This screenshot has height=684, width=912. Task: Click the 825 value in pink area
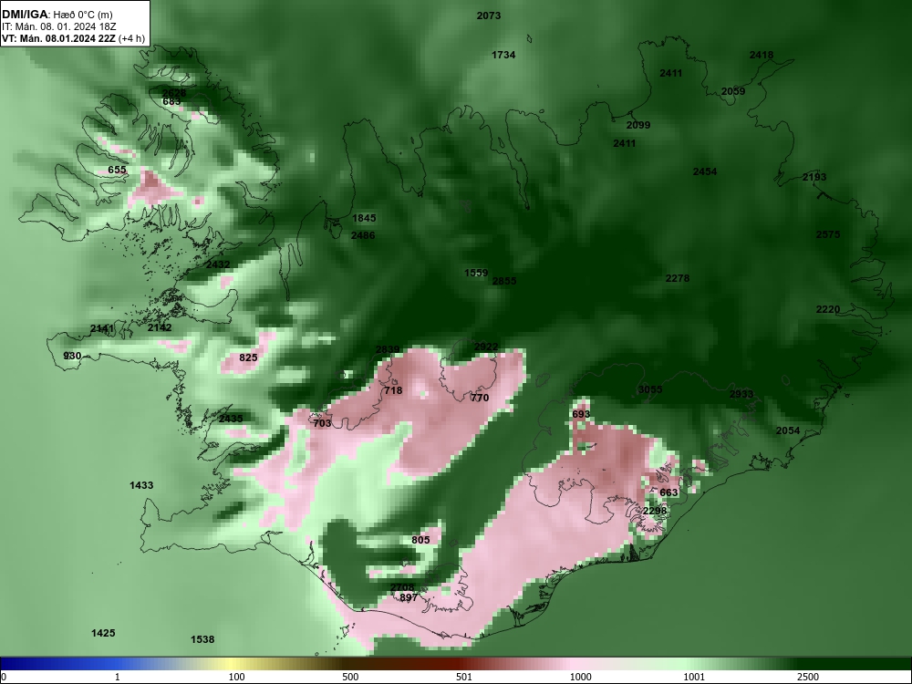coord(248,358)
